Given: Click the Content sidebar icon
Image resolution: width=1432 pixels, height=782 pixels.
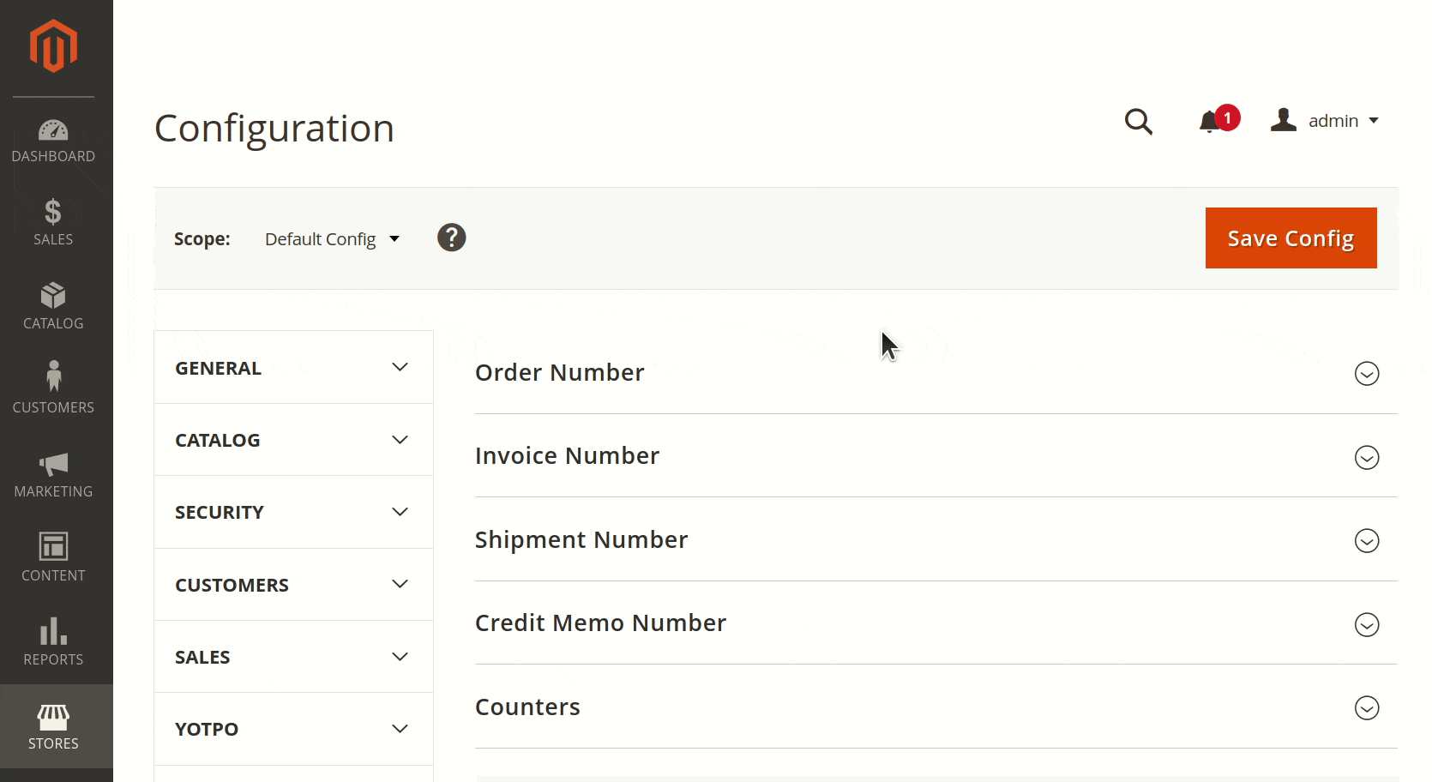Looking at the screenshot, I should click(53, 556).
